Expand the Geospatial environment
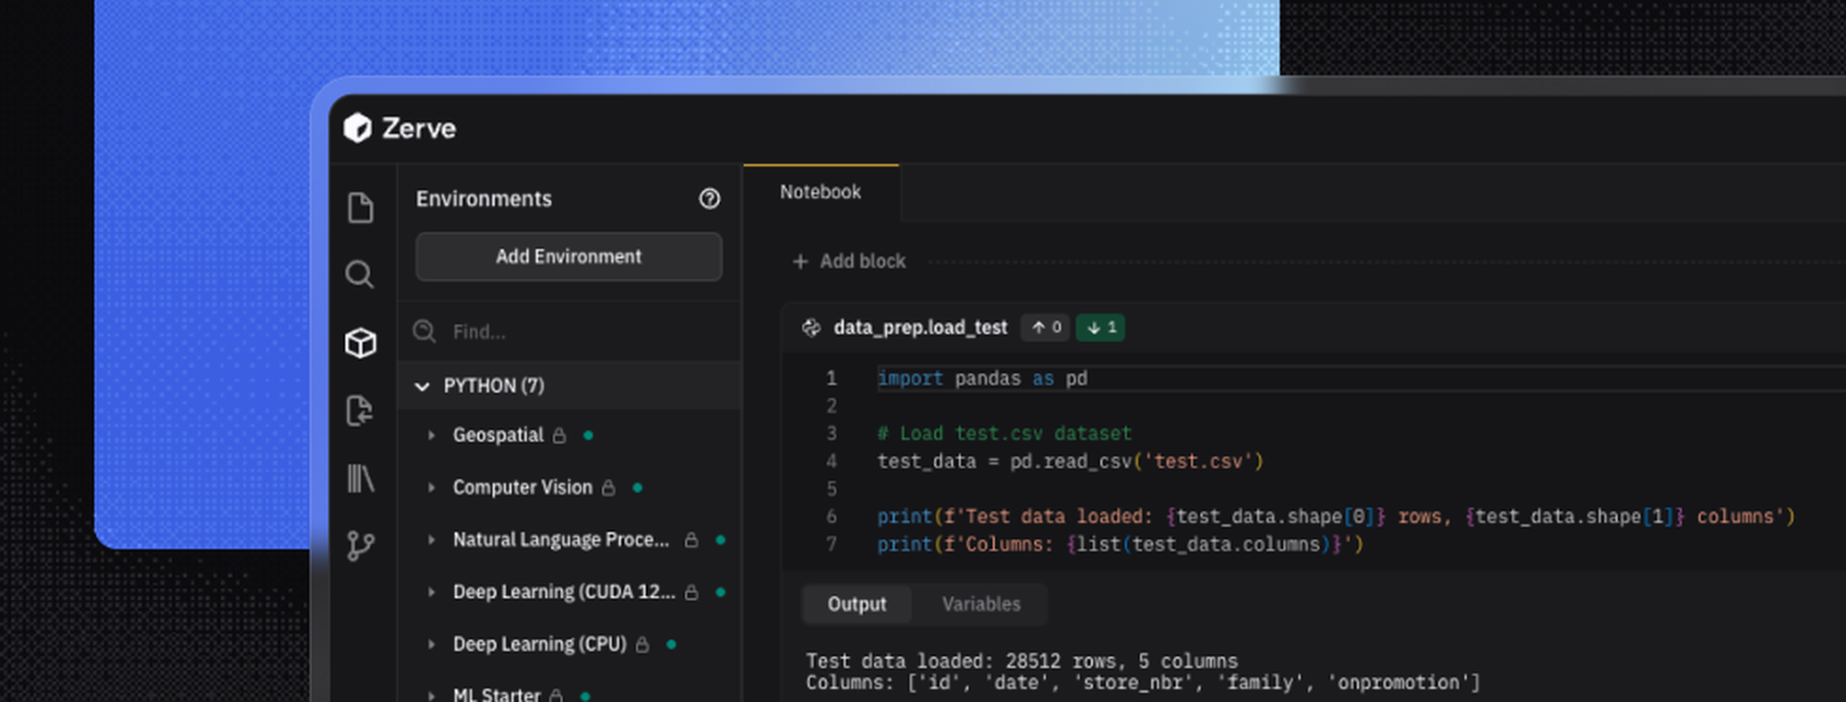 [431, 435]
